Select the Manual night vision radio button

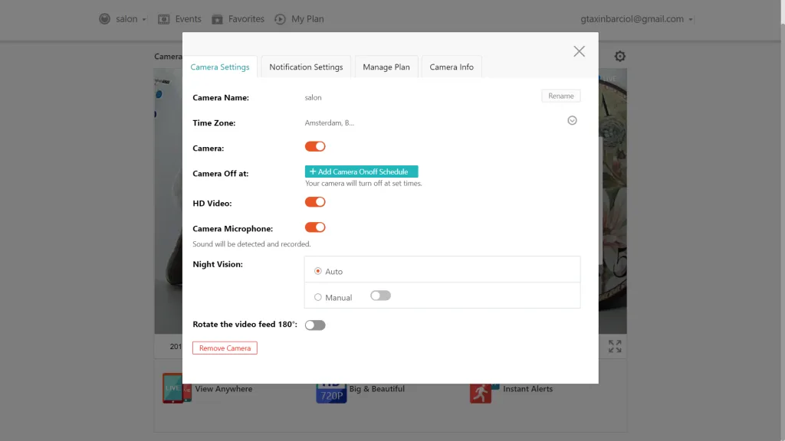318,297
